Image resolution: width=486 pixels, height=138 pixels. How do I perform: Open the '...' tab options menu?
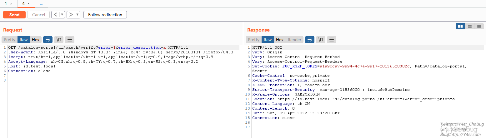(x=41, y=4)
